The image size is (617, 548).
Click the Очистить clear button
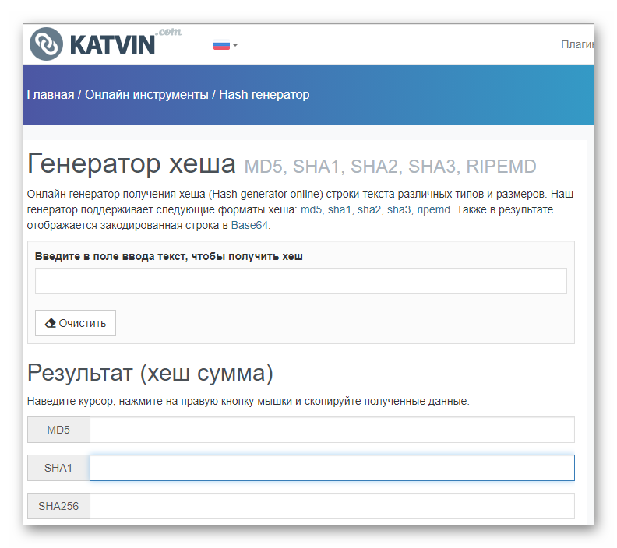(76, 323)
